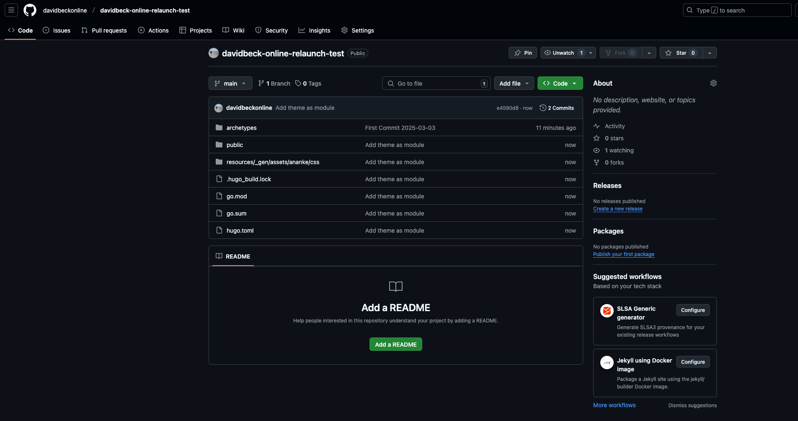
Task: Click the Pin icon to pin the repository
Action: point(523,53)
